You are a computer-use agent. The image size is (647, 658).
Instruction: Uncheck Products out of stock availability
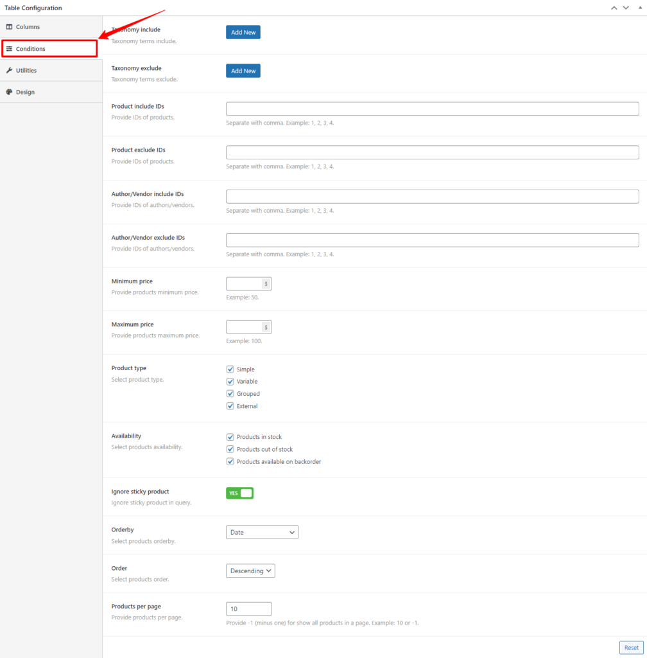(230, 449)
